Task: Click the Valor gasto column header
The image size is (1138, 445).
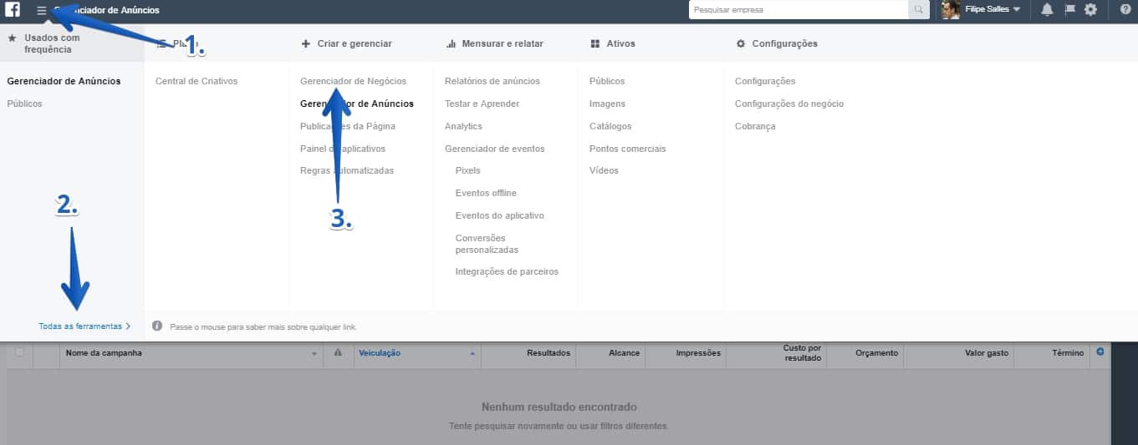Action: pyautogui.click(x=987, y=353)
